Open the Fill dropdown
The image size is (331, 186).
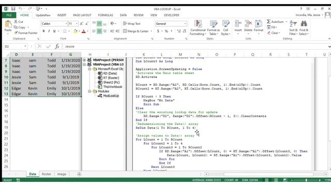[273, 27]
